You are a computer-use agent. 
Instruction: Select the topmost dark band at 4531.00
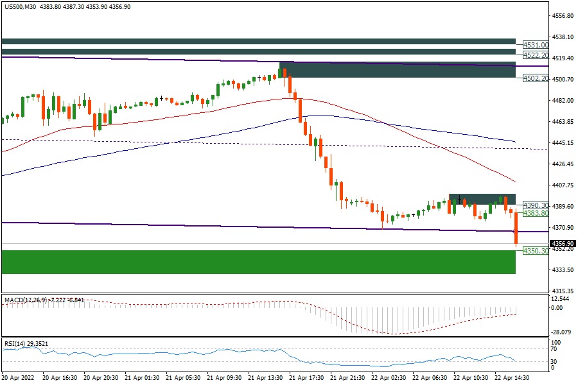[258, 41]
